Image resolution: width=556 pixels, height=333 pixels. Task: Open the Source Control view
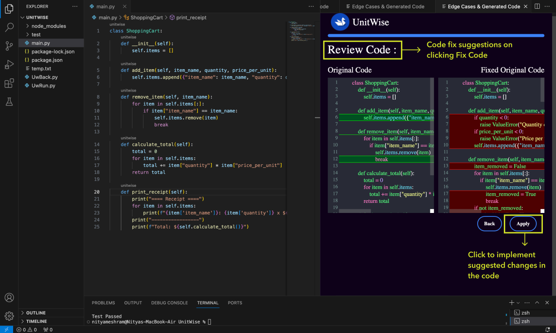tap(9, 46)
